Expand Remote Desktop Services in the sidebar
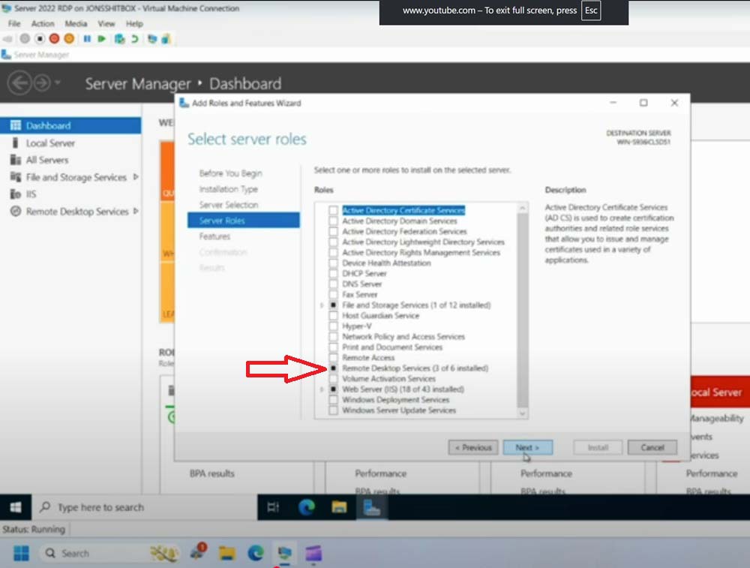The width and height of the screenshot is (750, 568). tap(136, 212)
